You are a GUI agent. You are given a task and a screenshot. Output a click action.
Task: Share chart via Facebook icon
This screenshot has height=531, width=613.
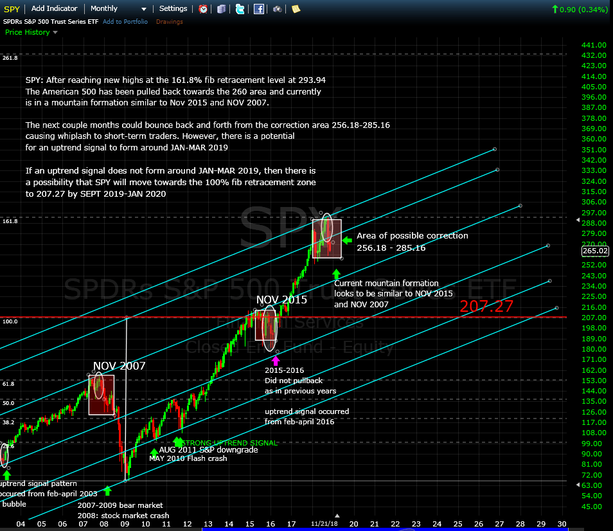coord(259,9)
